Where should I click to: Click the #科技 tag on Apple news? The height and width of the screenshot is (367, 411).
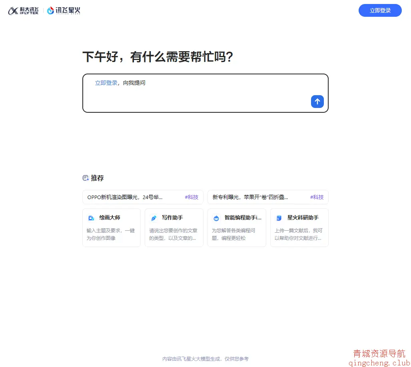tap(317, 197)
